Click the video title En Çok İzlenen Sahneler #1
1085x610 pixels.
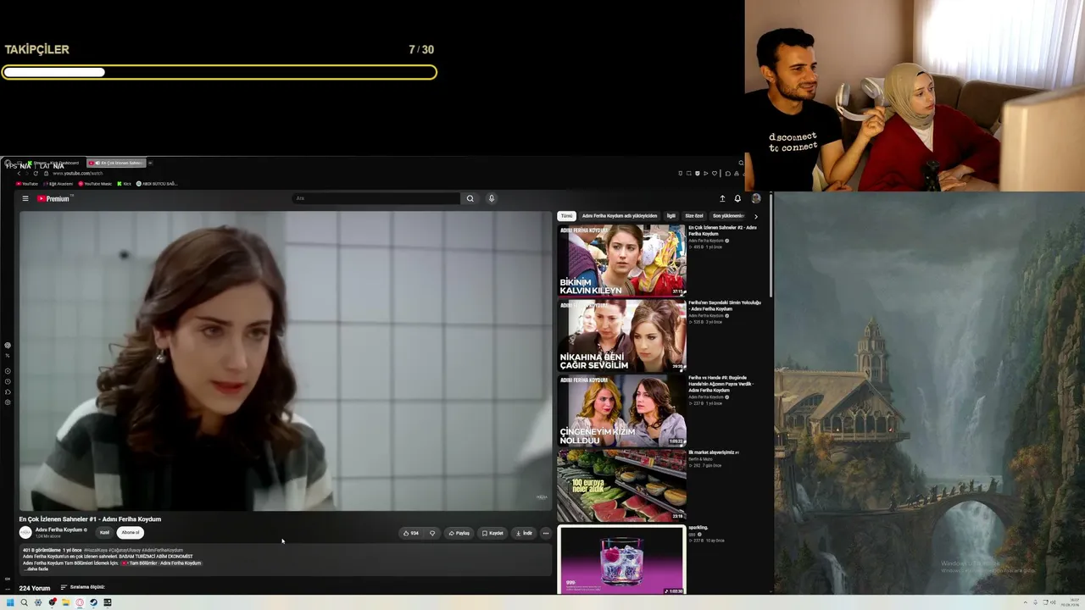pos(90,519)
